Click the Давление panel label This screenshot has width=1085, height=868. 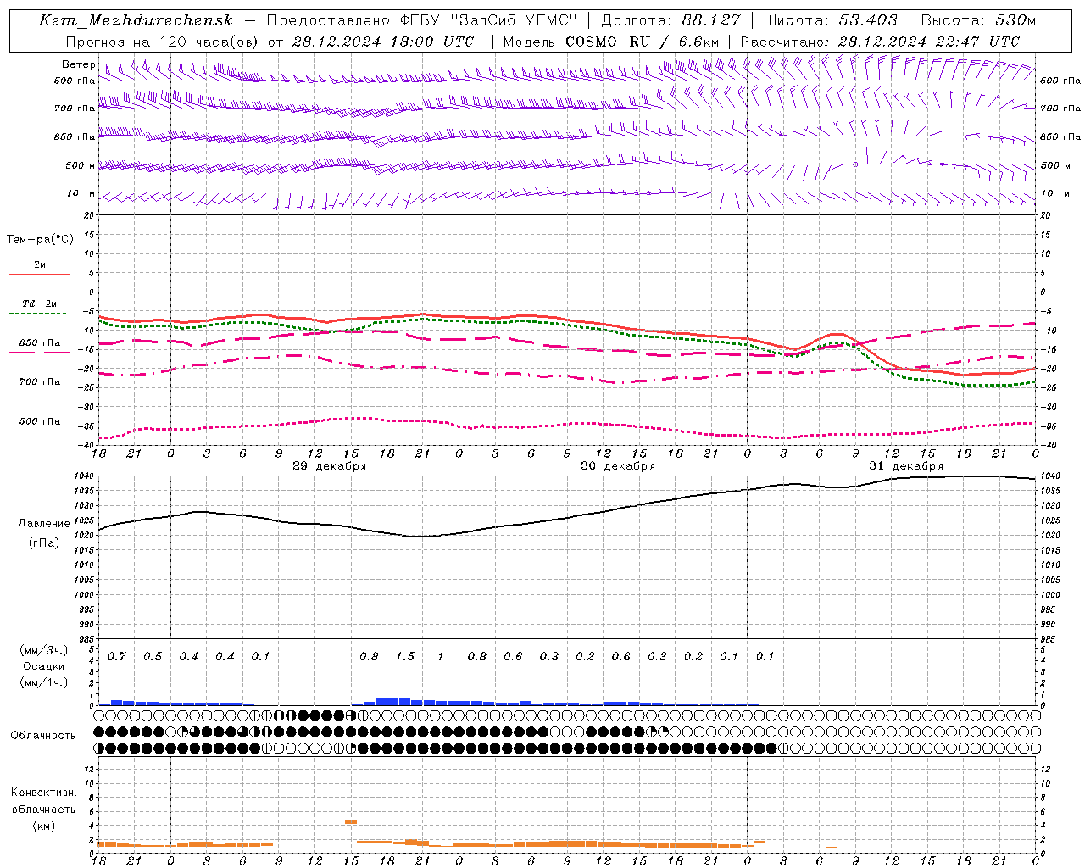point(44,524)
